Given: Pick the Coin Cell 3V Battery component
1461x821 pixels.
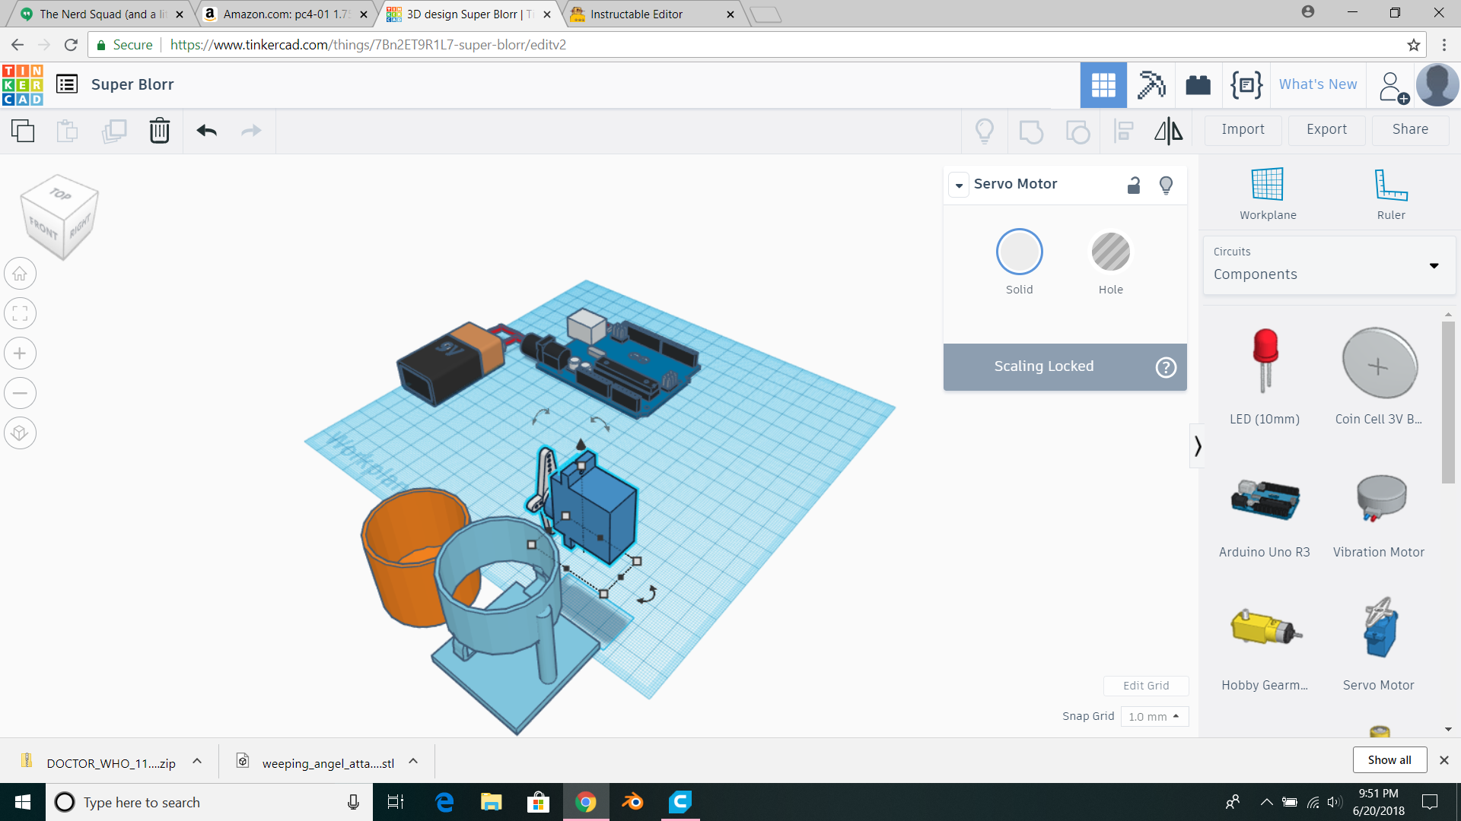Looking at the screenshot, I should [x=1379, y=376].
